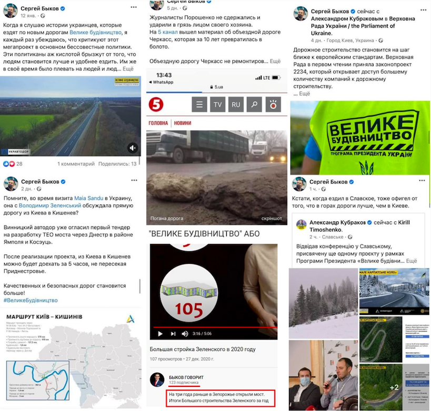
Task: Toggle the video player volume speaker
Action: coord(185,334)
